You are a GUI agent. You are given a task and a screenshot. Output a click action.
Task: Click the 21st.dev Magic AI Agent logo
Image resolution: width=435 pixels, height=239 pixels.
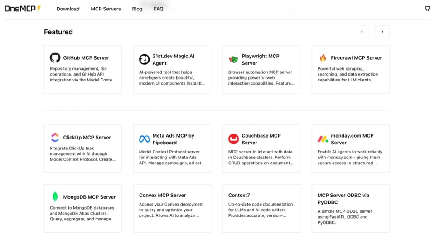click(x=144, y=60)
